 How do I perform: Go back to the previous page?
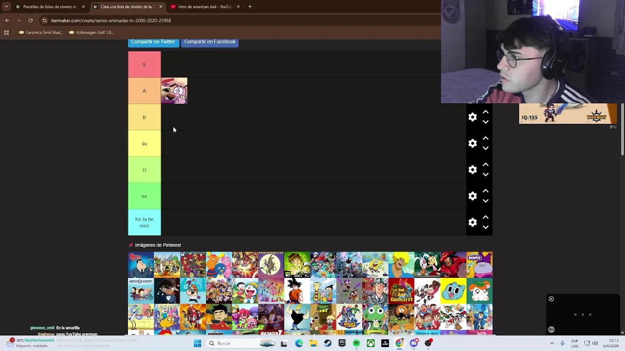point(7,20)
